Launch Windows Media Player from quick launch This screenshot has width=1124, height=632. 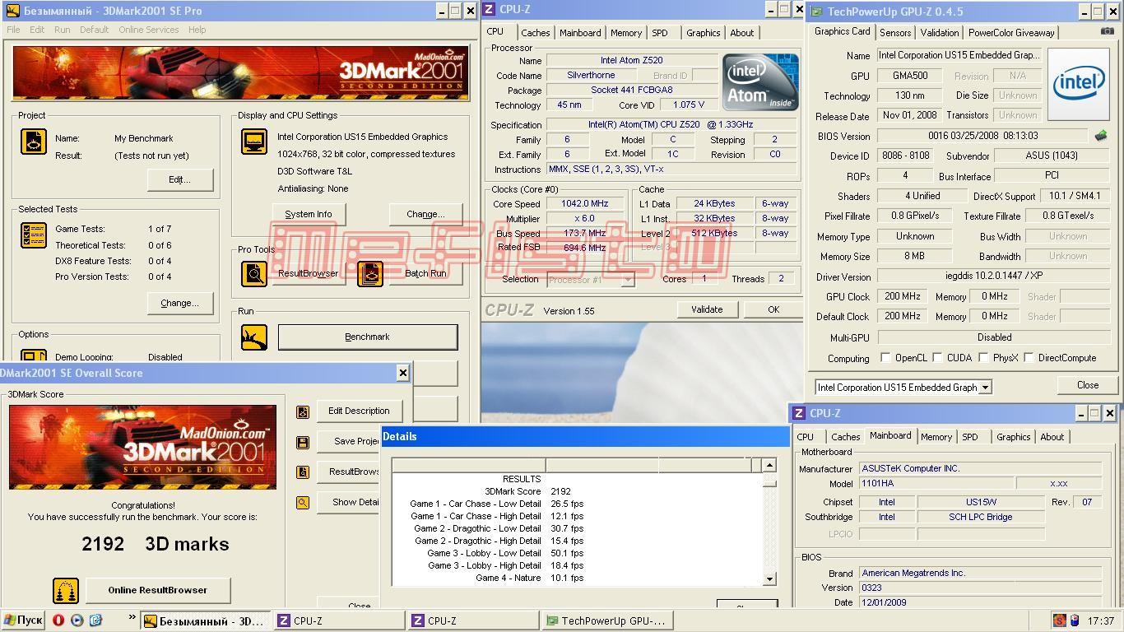[x=77, y=620]
